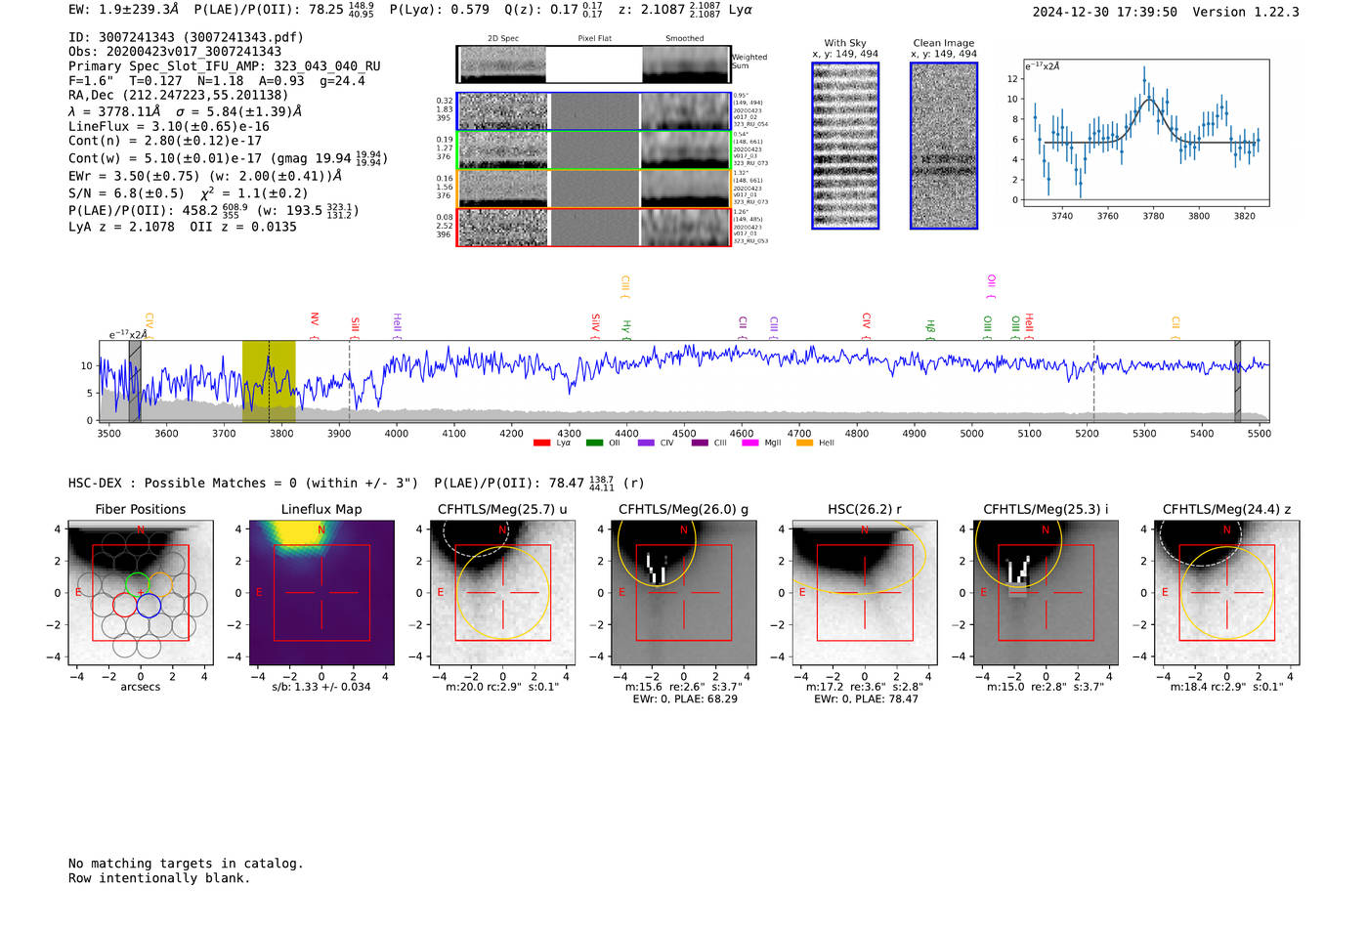
Task: Click the purple CII marker near 4600 Å
Action: [743, 328]
